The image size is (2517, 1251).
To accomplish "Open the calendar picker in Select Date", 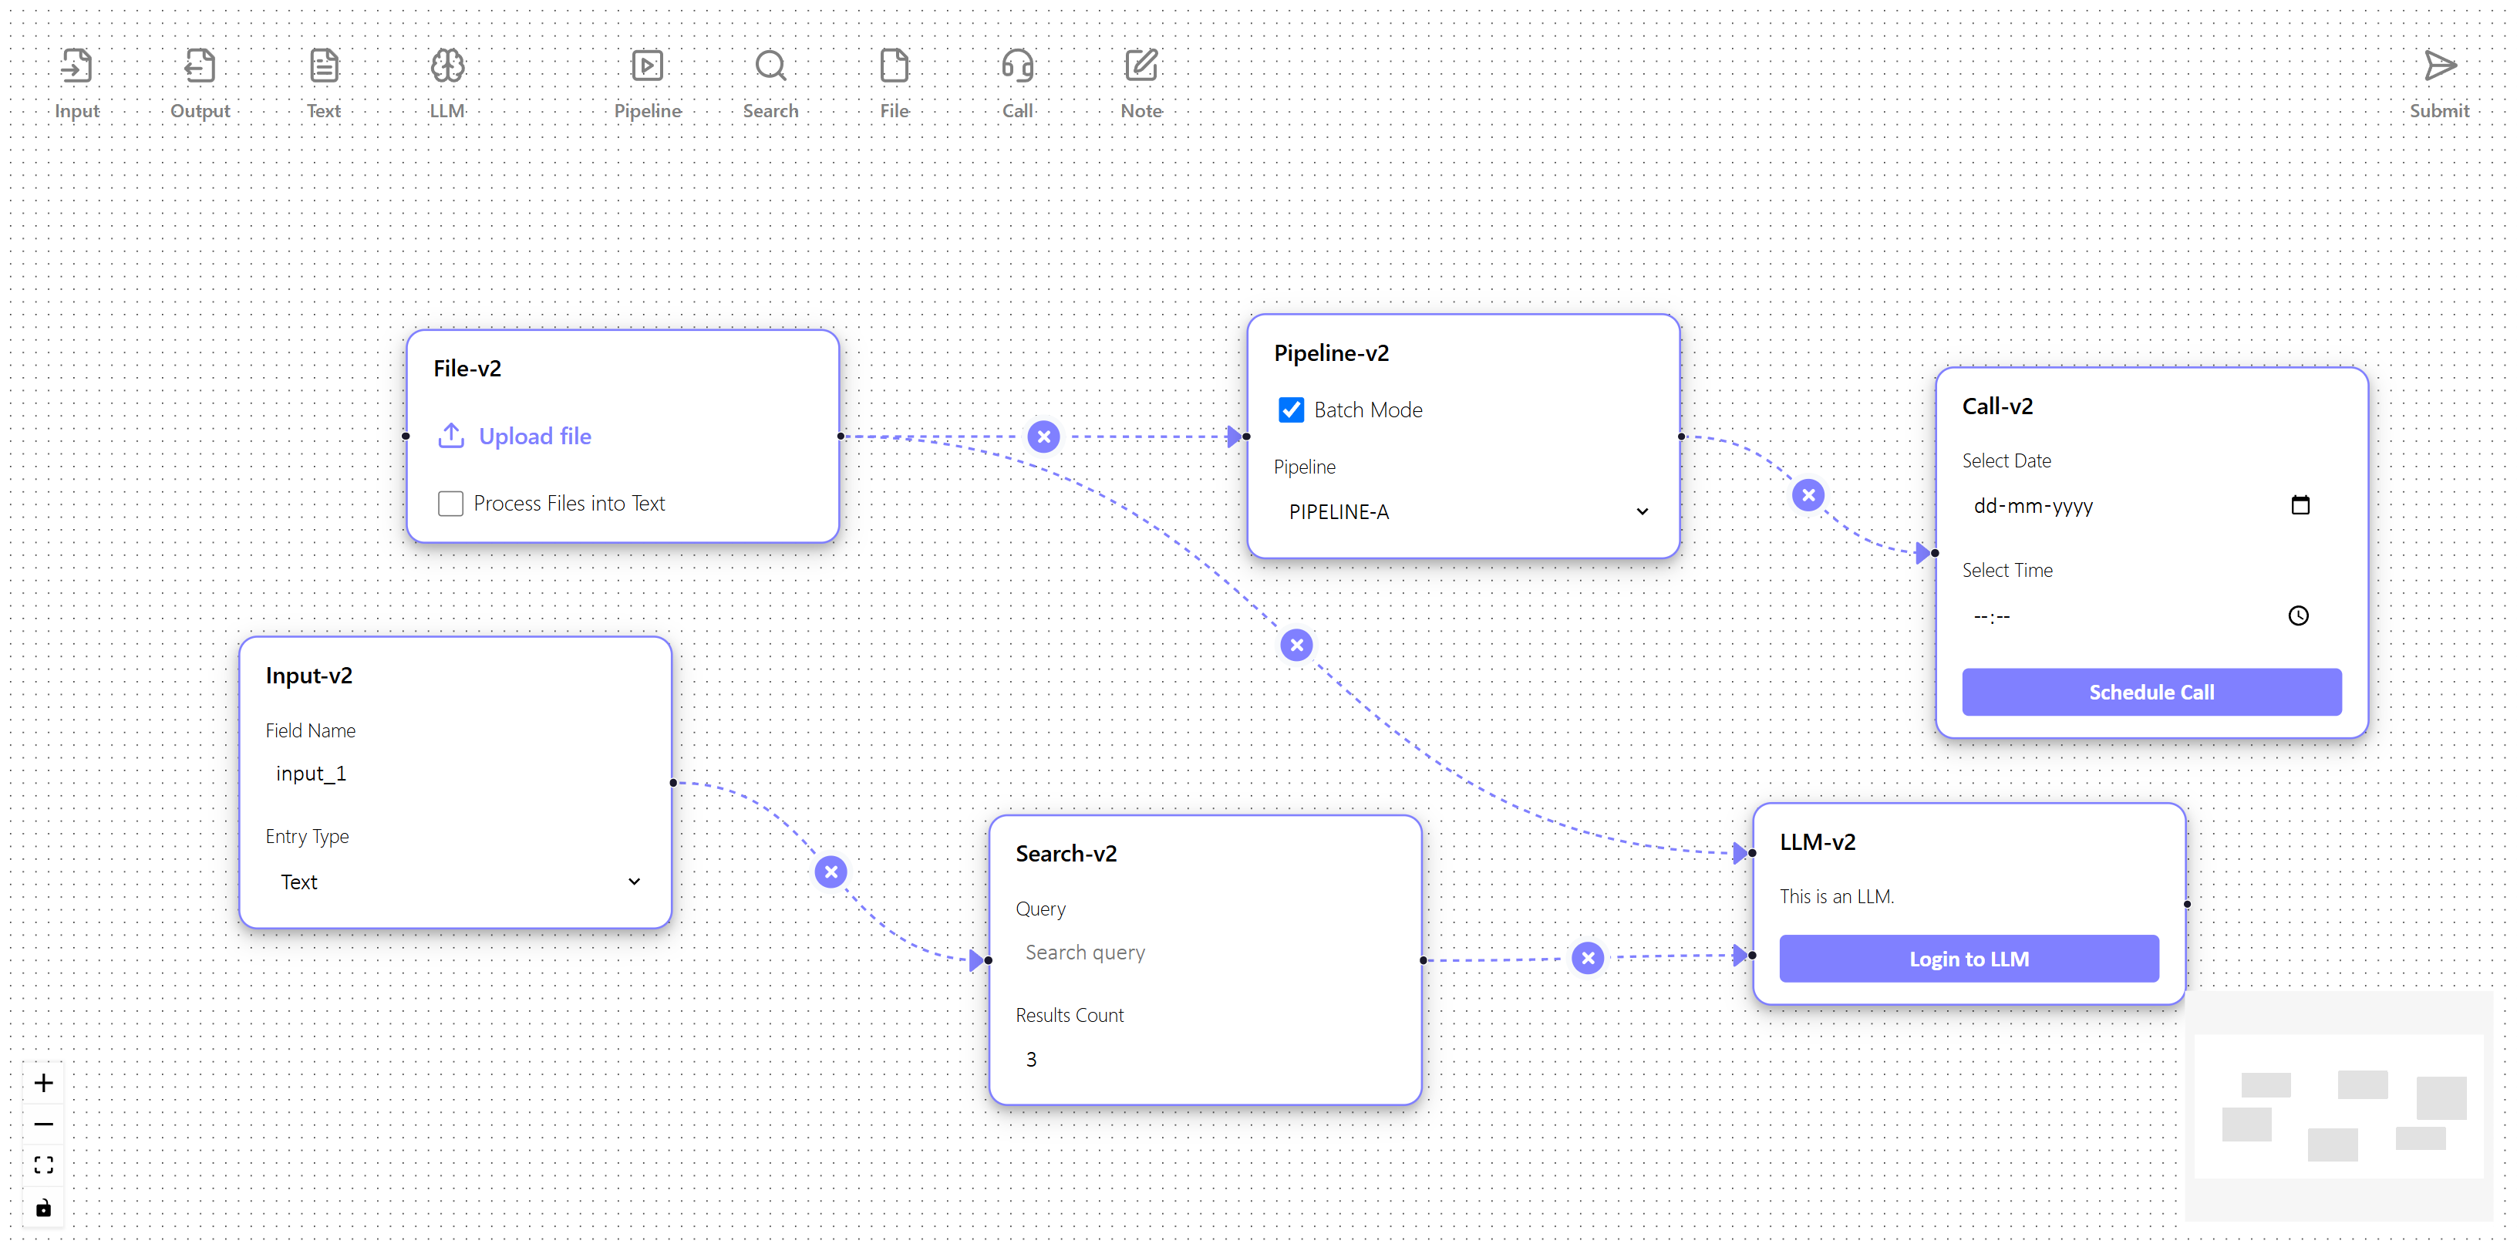I will 2300,505.
